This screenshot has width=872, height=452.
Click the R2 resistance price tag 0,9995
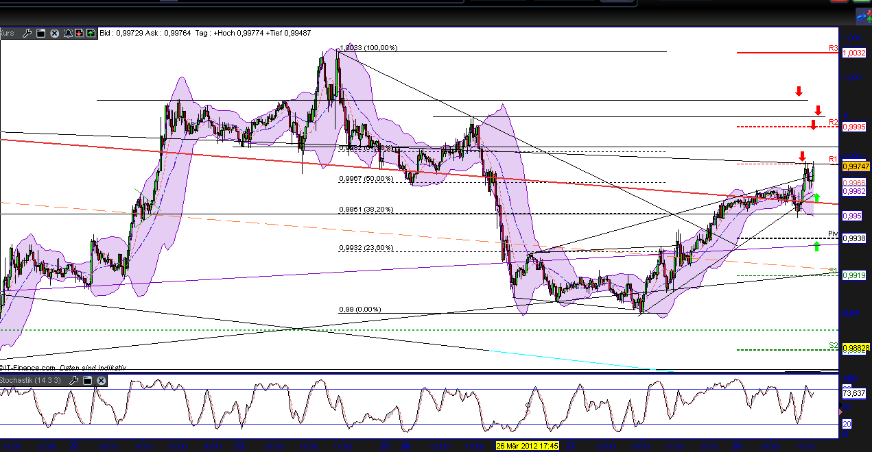coord(853,127)
